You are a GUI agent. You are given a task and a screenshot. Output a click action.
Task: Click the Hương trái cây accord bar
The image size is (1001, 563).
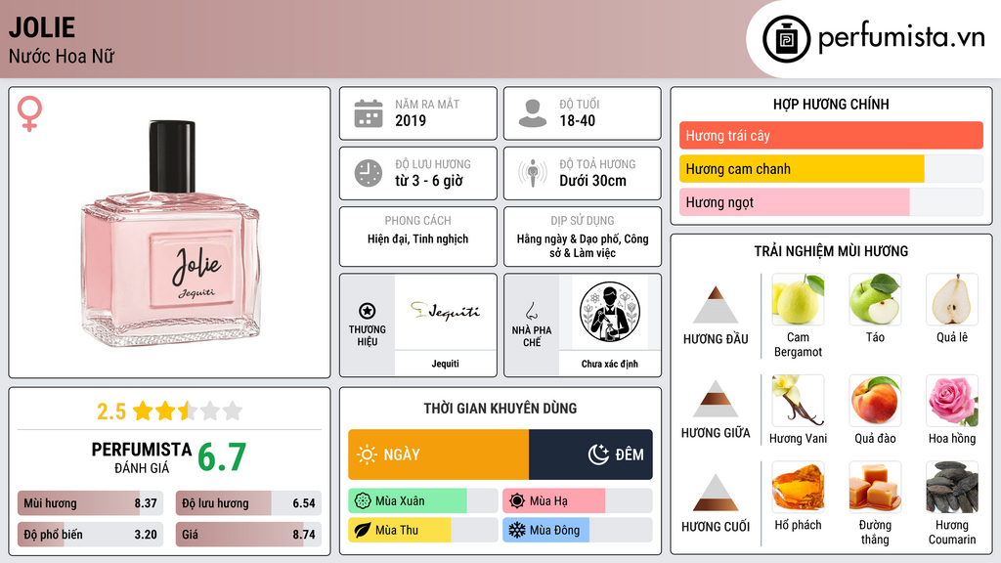(x=831, y=135)
